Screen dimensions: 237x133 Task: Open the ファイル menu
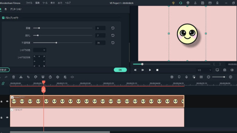click(29, 3)
